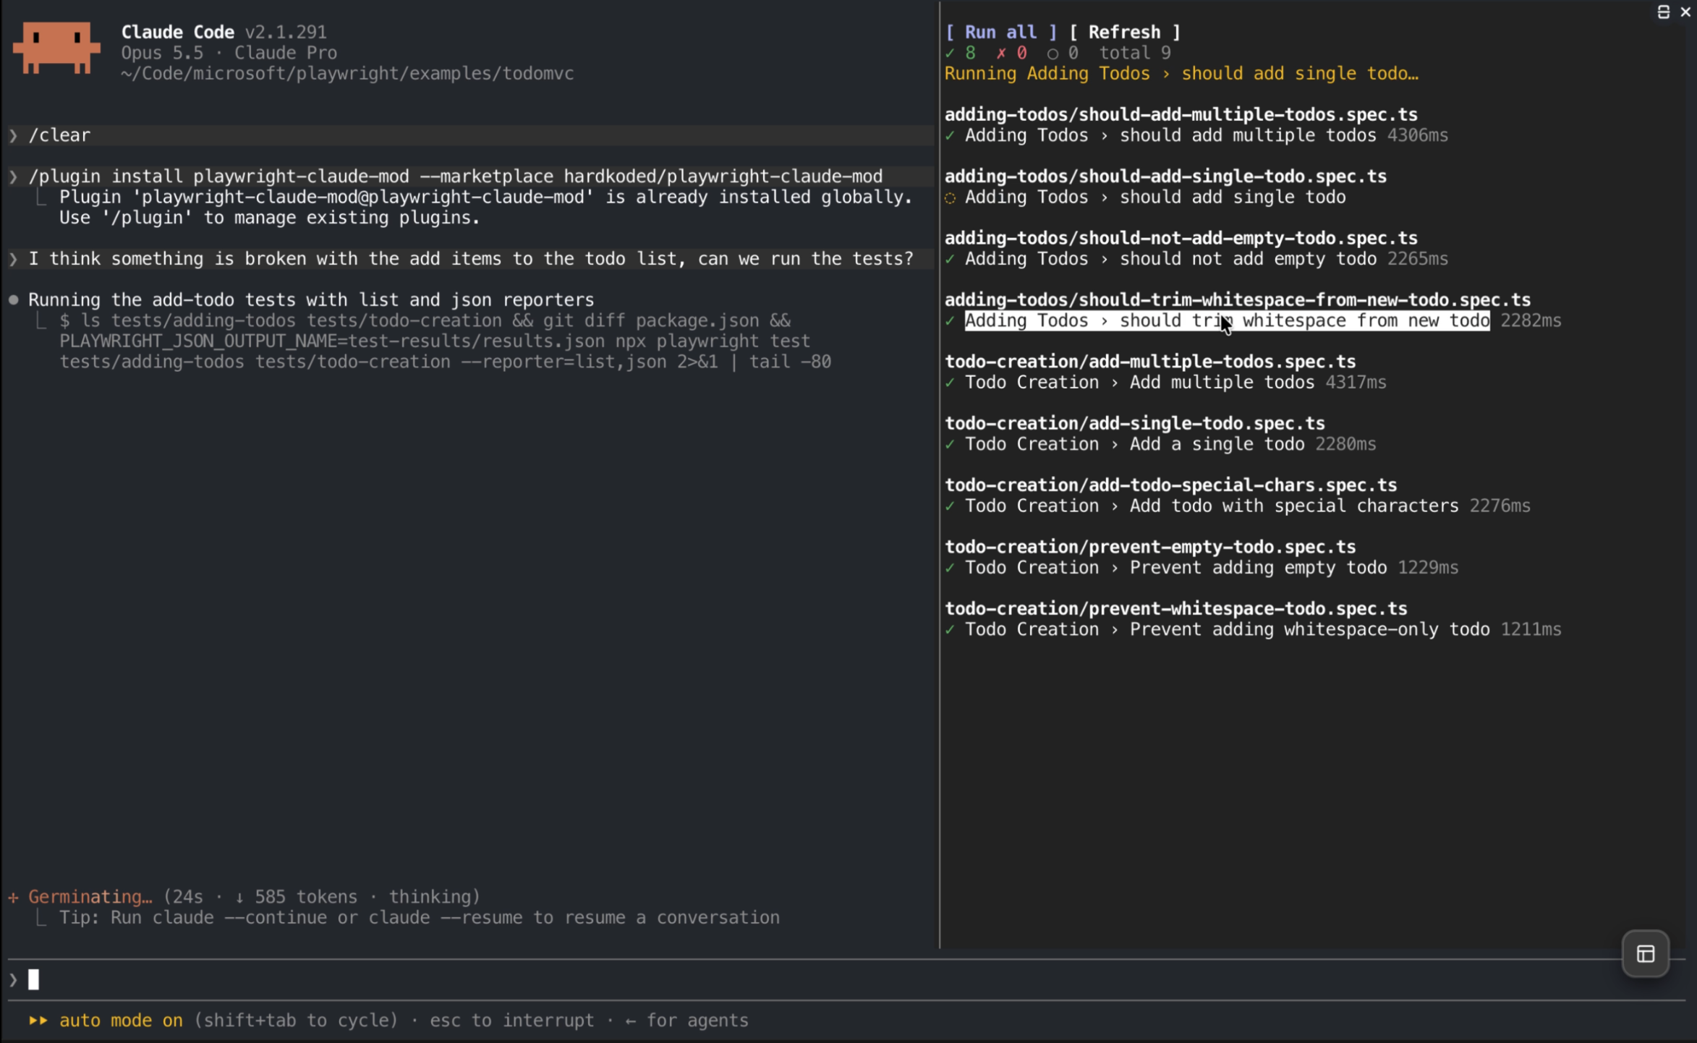
Task: Select file should-add-multiple-todos.spec.ts
Action: [x=1181, y=114]
